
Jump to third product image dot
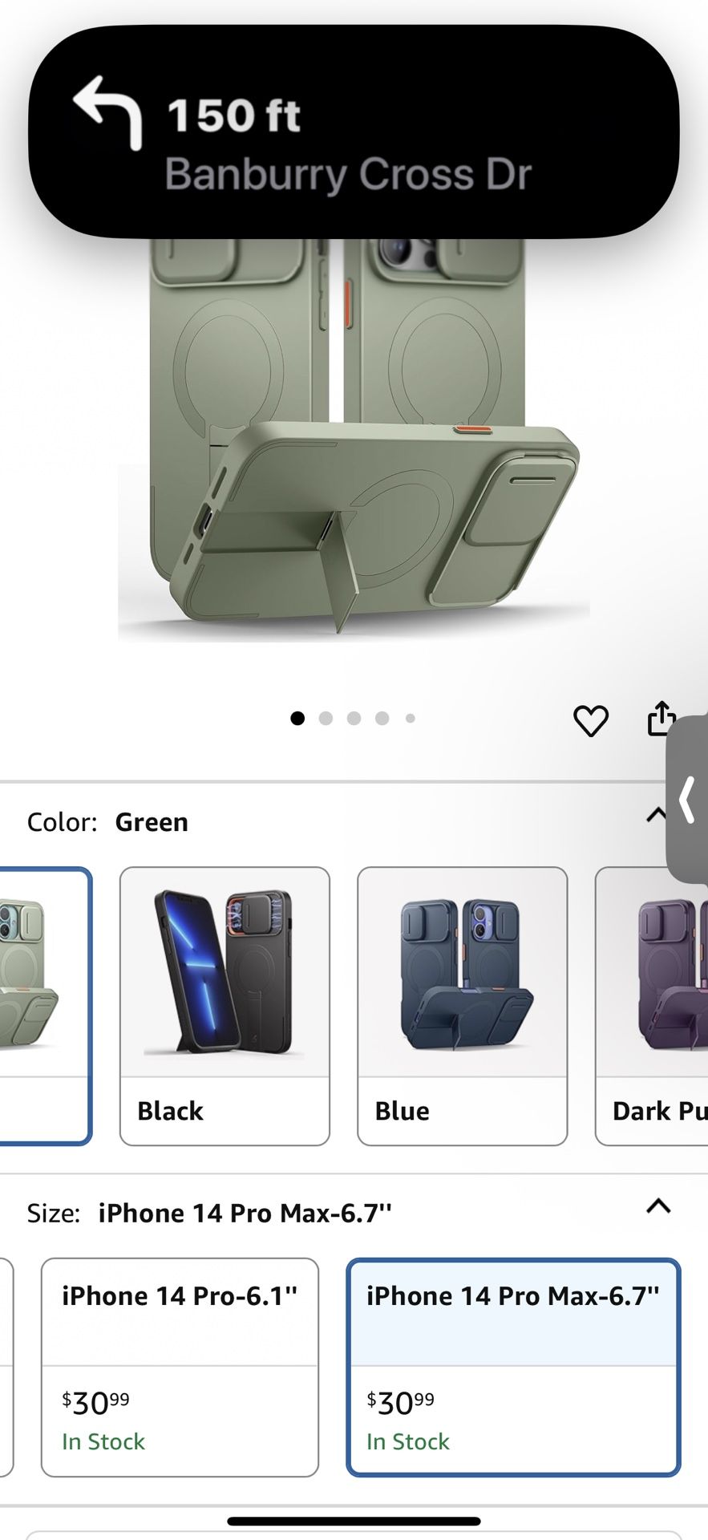[x=354, y=718]
